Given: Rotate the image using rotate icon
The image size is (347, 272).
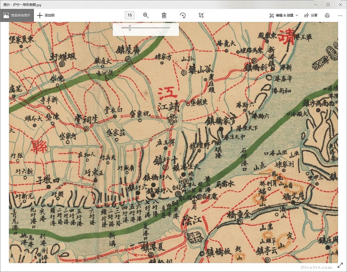Looking at the screenshot, I should click(183, 15).
